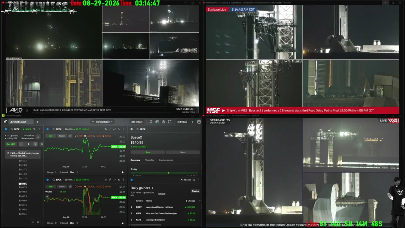This screenshot has width=405, height=228.
Task: Open Interval 15m dropdown on the upper chart
Action: pyautogui.click(x=69, y=172)
